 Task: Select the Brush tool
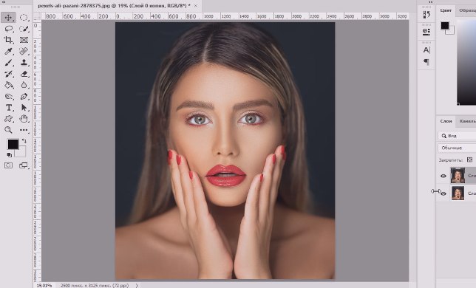click(8, 63)
